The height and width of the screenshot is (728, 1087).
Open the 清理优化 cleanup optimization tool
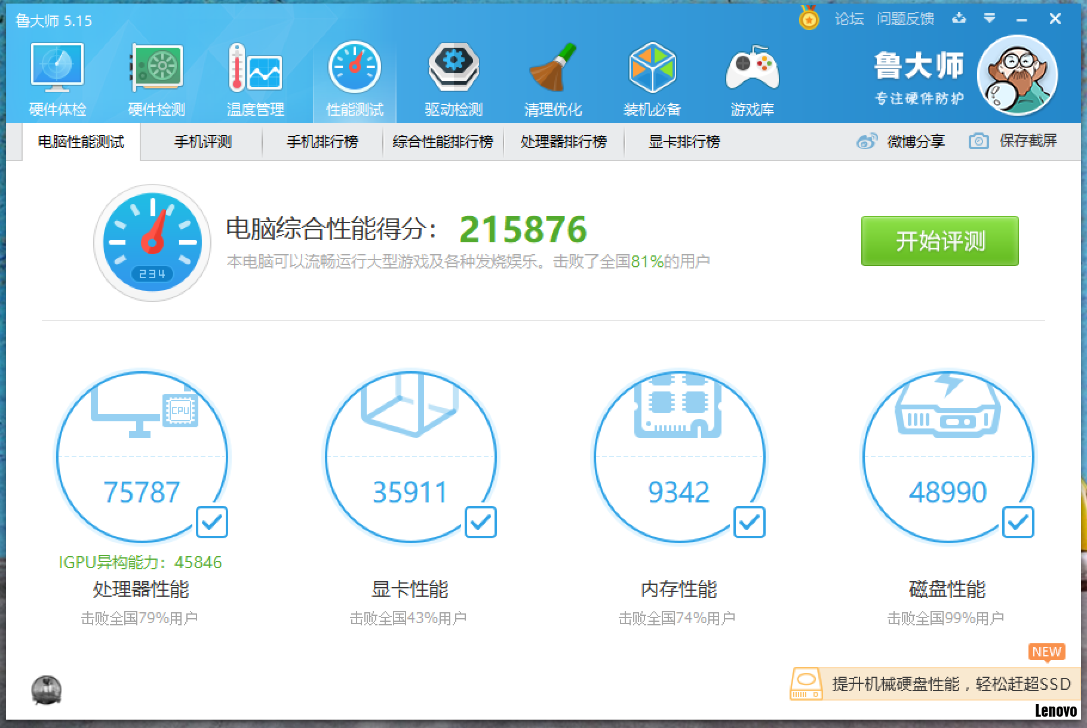tap(552, 76)
